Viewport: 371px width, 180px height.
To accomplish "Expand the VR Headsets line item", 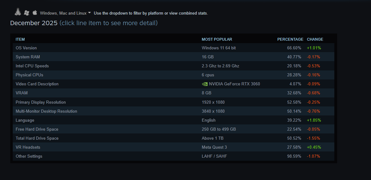I will [x=28, y=147].
